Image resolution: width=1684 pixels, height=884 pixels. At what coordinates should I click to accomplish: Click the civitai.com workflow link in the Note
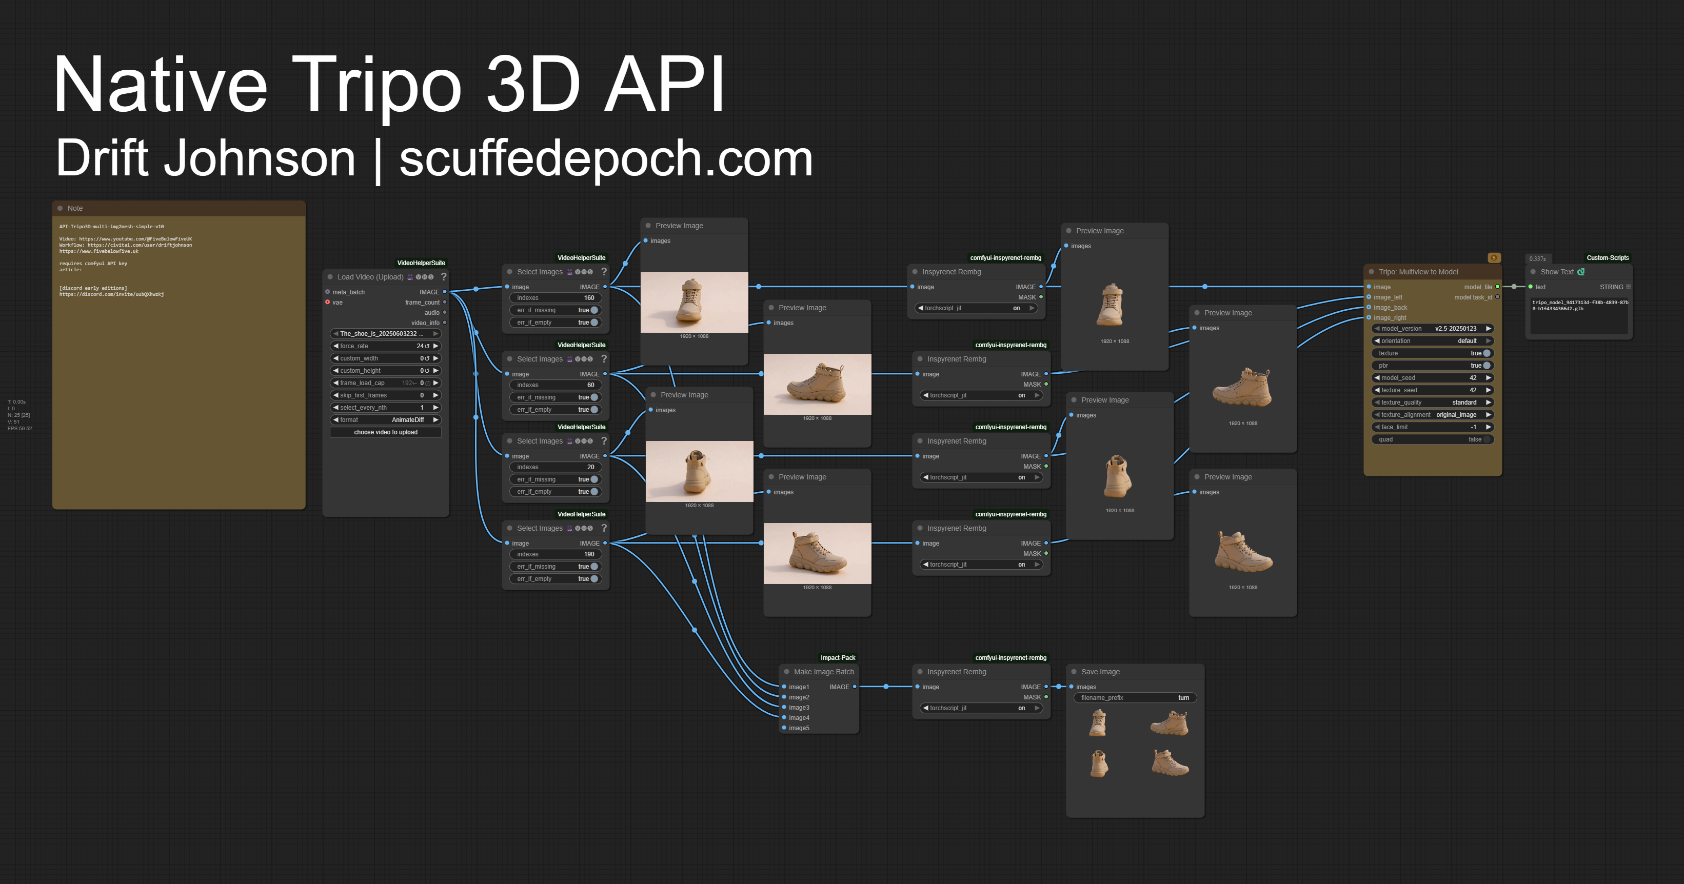[x=140, y=245]
